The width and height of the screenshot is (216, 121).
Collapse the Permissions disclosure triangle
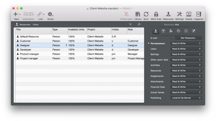tap(148, 44)
